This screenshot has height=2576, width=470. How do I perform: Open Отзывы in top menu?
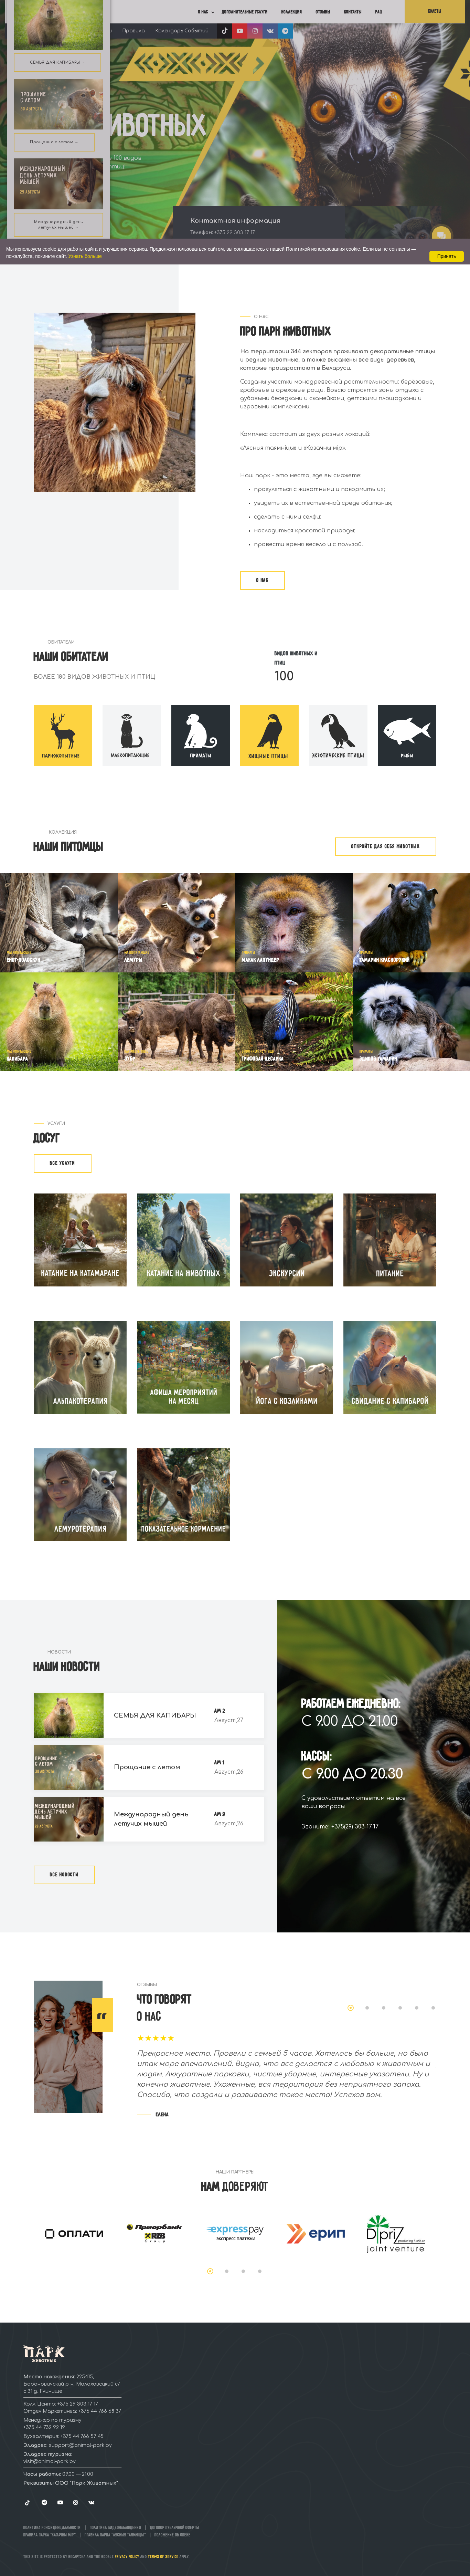click(323, 12)
